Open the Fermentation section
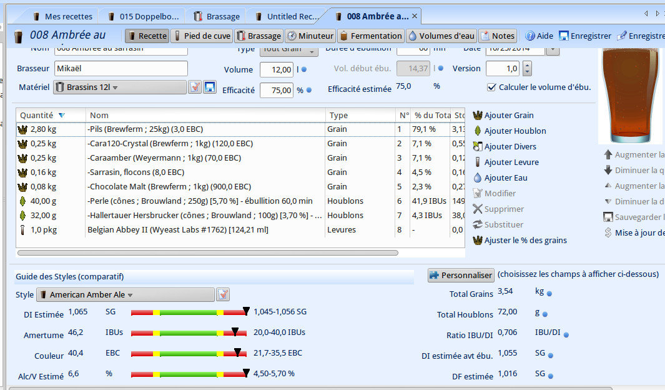Image resolution: width=665 pixels, height=390 pixels. pos(371,36)
